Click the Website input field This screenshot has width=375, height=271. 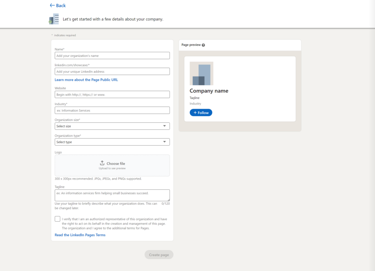[x=112, y=94]
